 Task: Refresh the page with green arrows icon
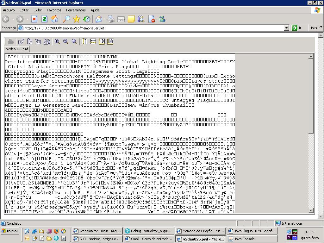pyautogui.click(x=44, y=19)
